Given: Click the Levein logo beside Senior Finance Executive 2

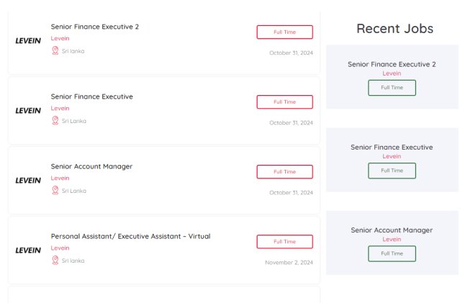Looking at the screenshot, I should click(28, 41).
